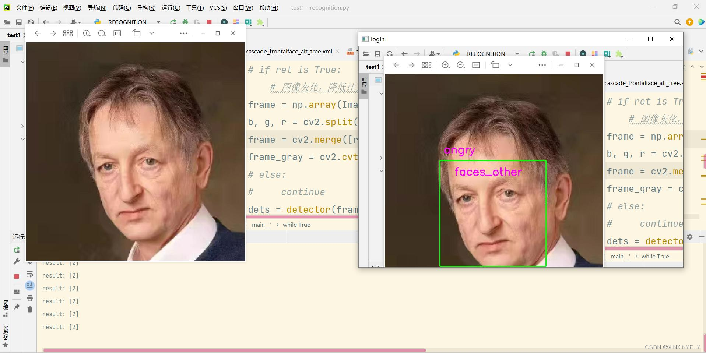Zoom in on the left photo viewer
706x353 pixels.
(87, 33)
